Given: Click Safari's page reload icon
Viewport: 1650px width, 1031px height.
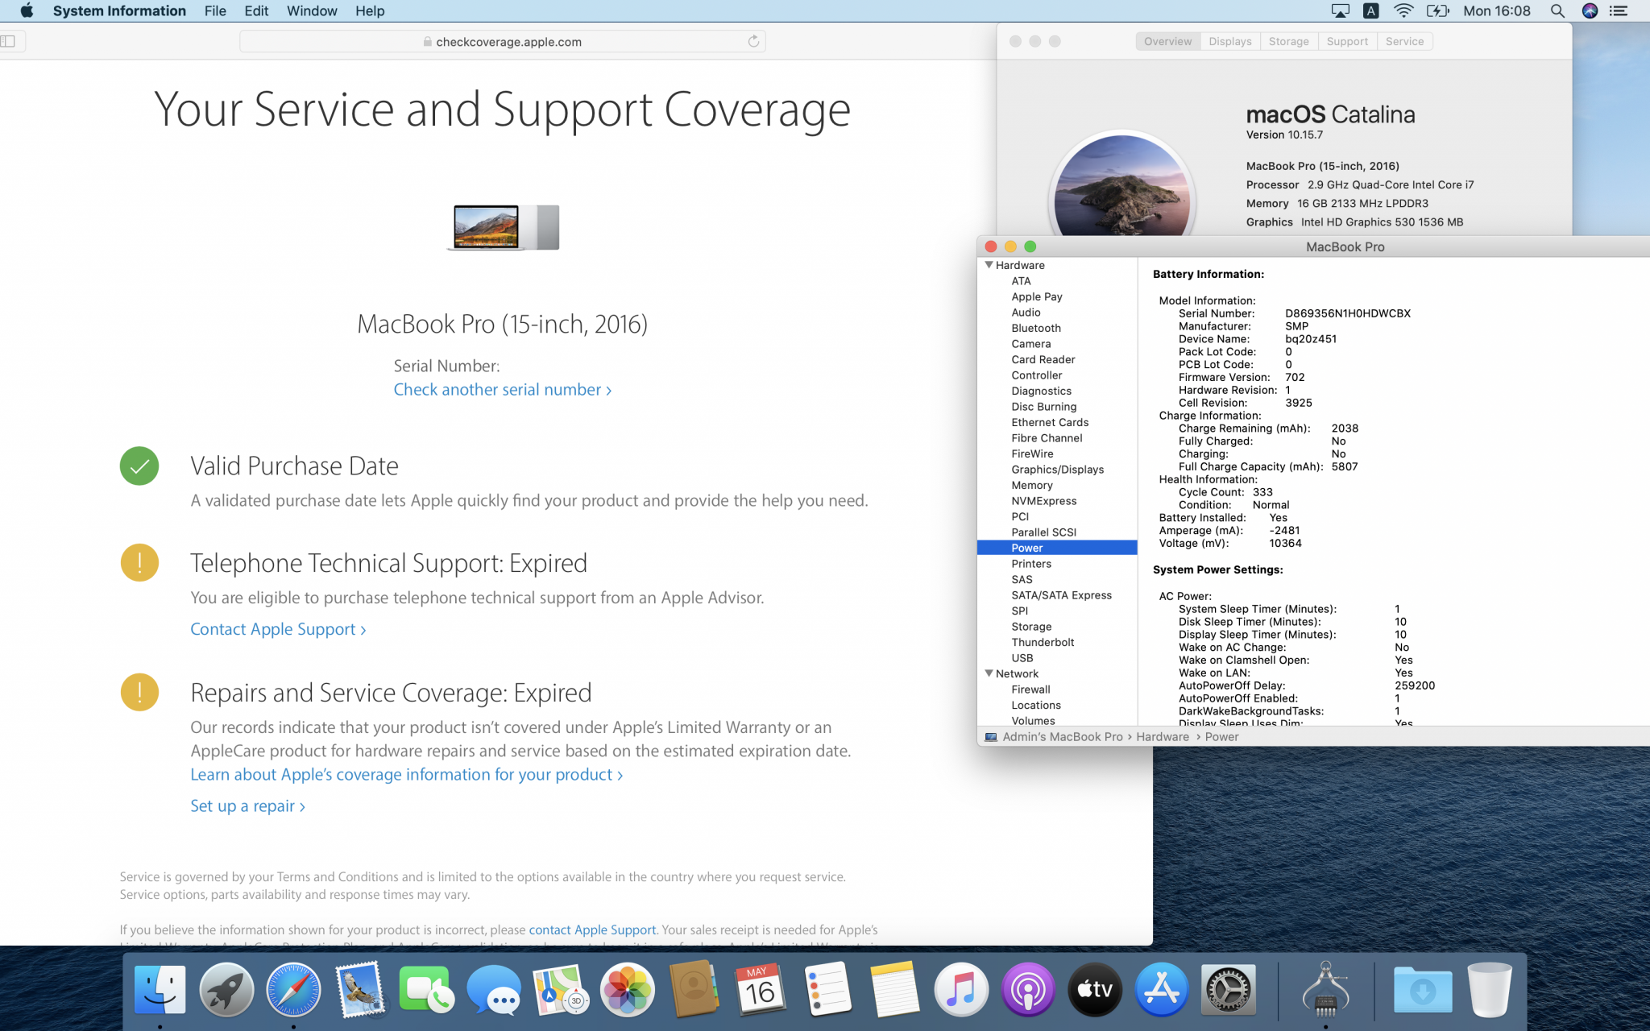Looking at the screenshot, I should 753,41.
